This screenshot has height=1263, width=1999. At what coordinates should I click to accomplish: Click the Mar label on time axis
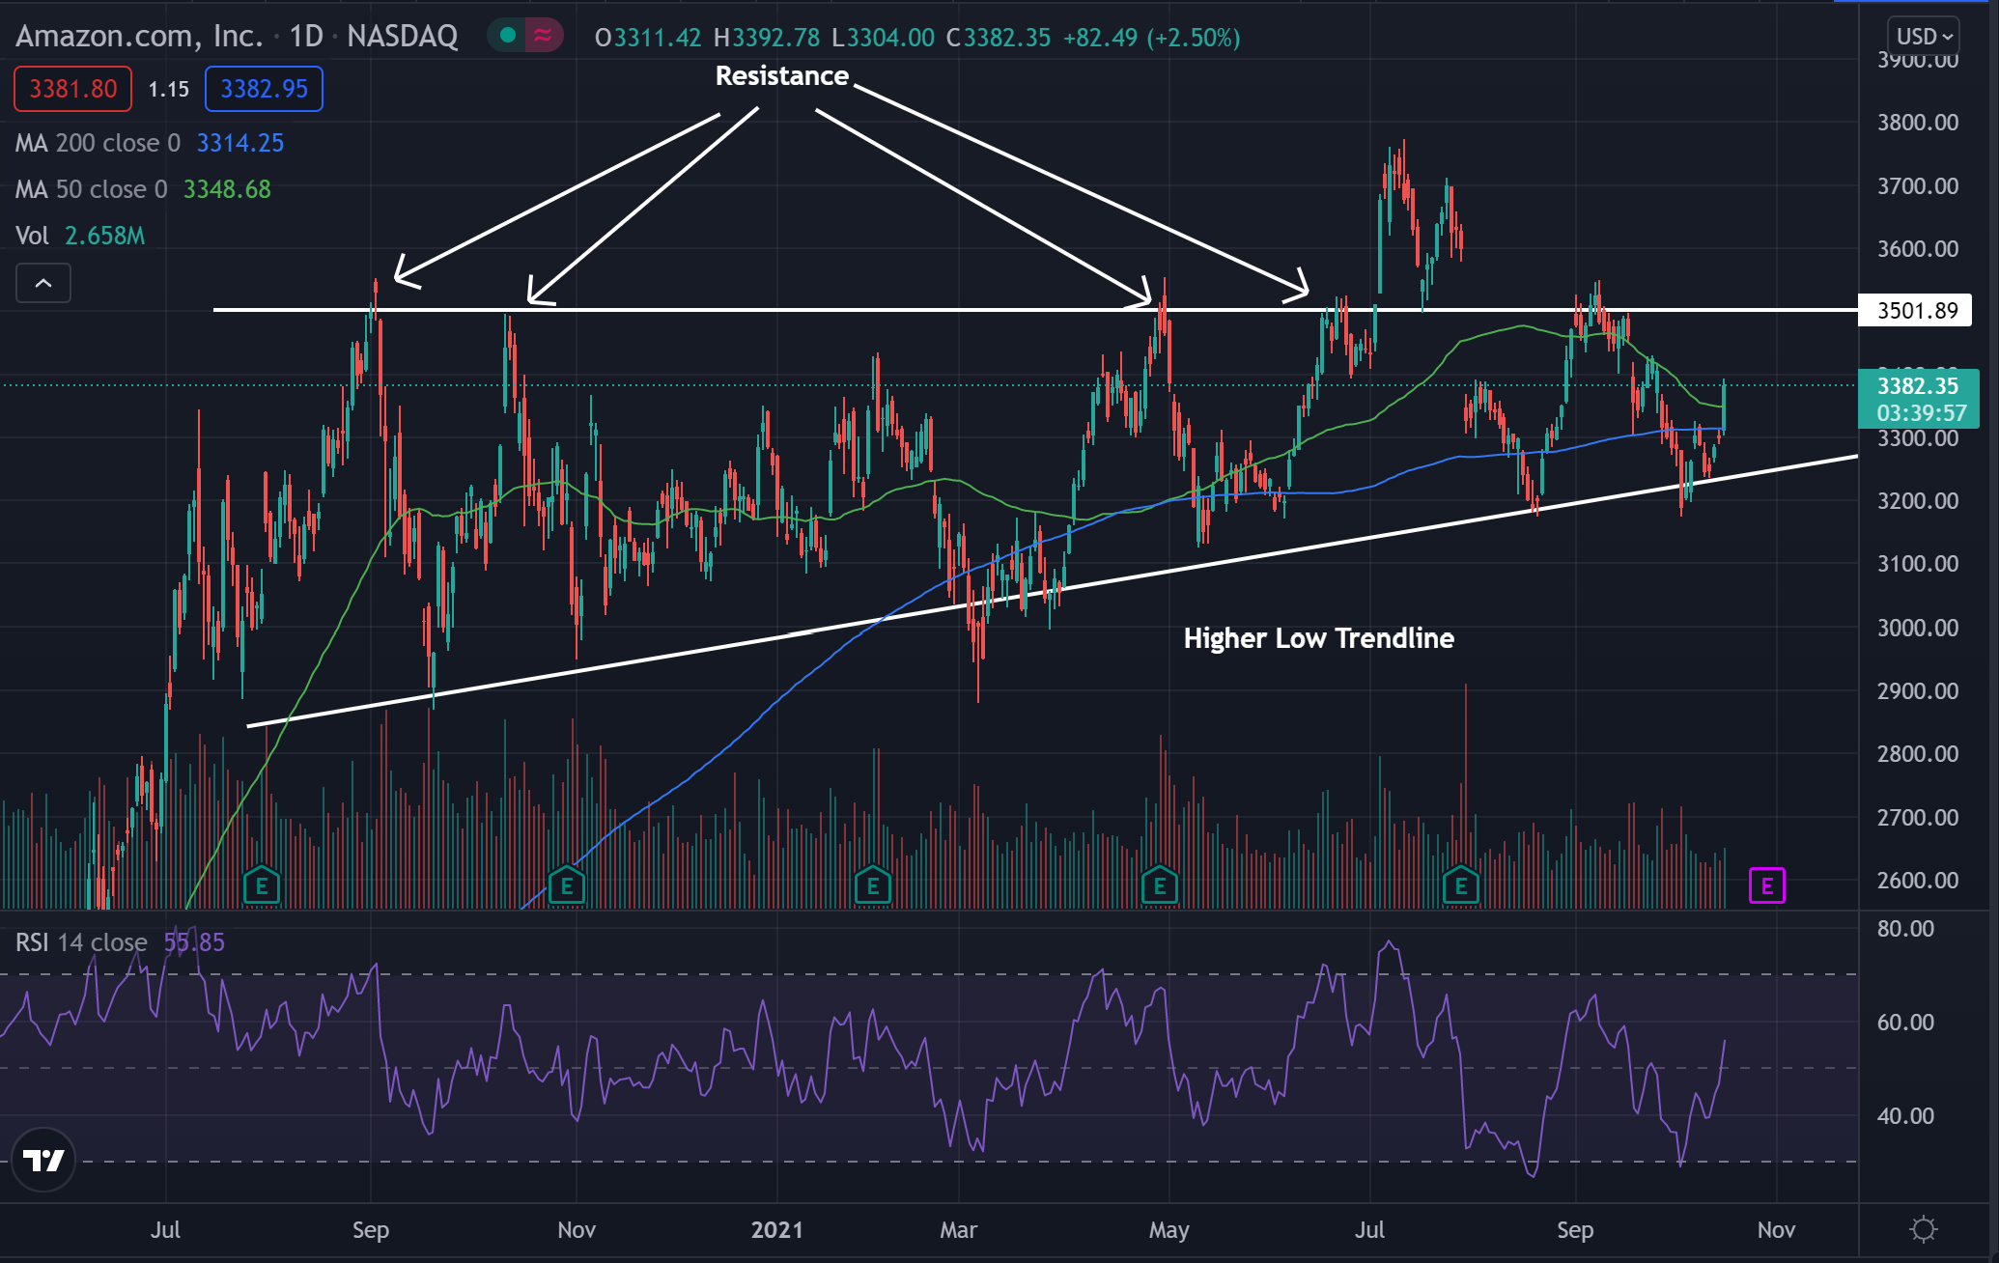[x=959, y=1230]
